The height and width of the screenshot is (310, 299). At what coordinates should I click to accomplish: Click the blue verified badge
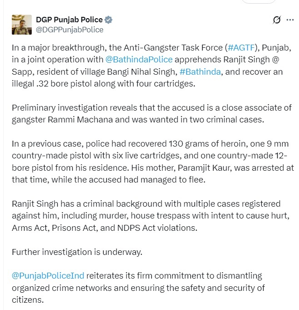pyautogui.click(x=109, y=20)
